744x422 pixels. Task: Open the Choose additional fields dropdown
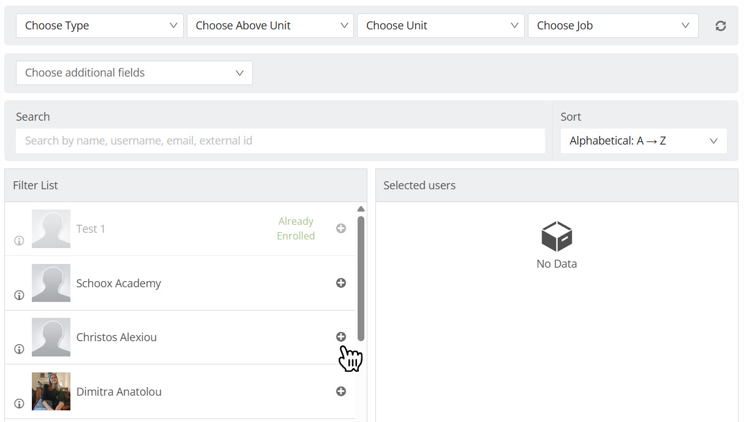[x=134, y=73]
